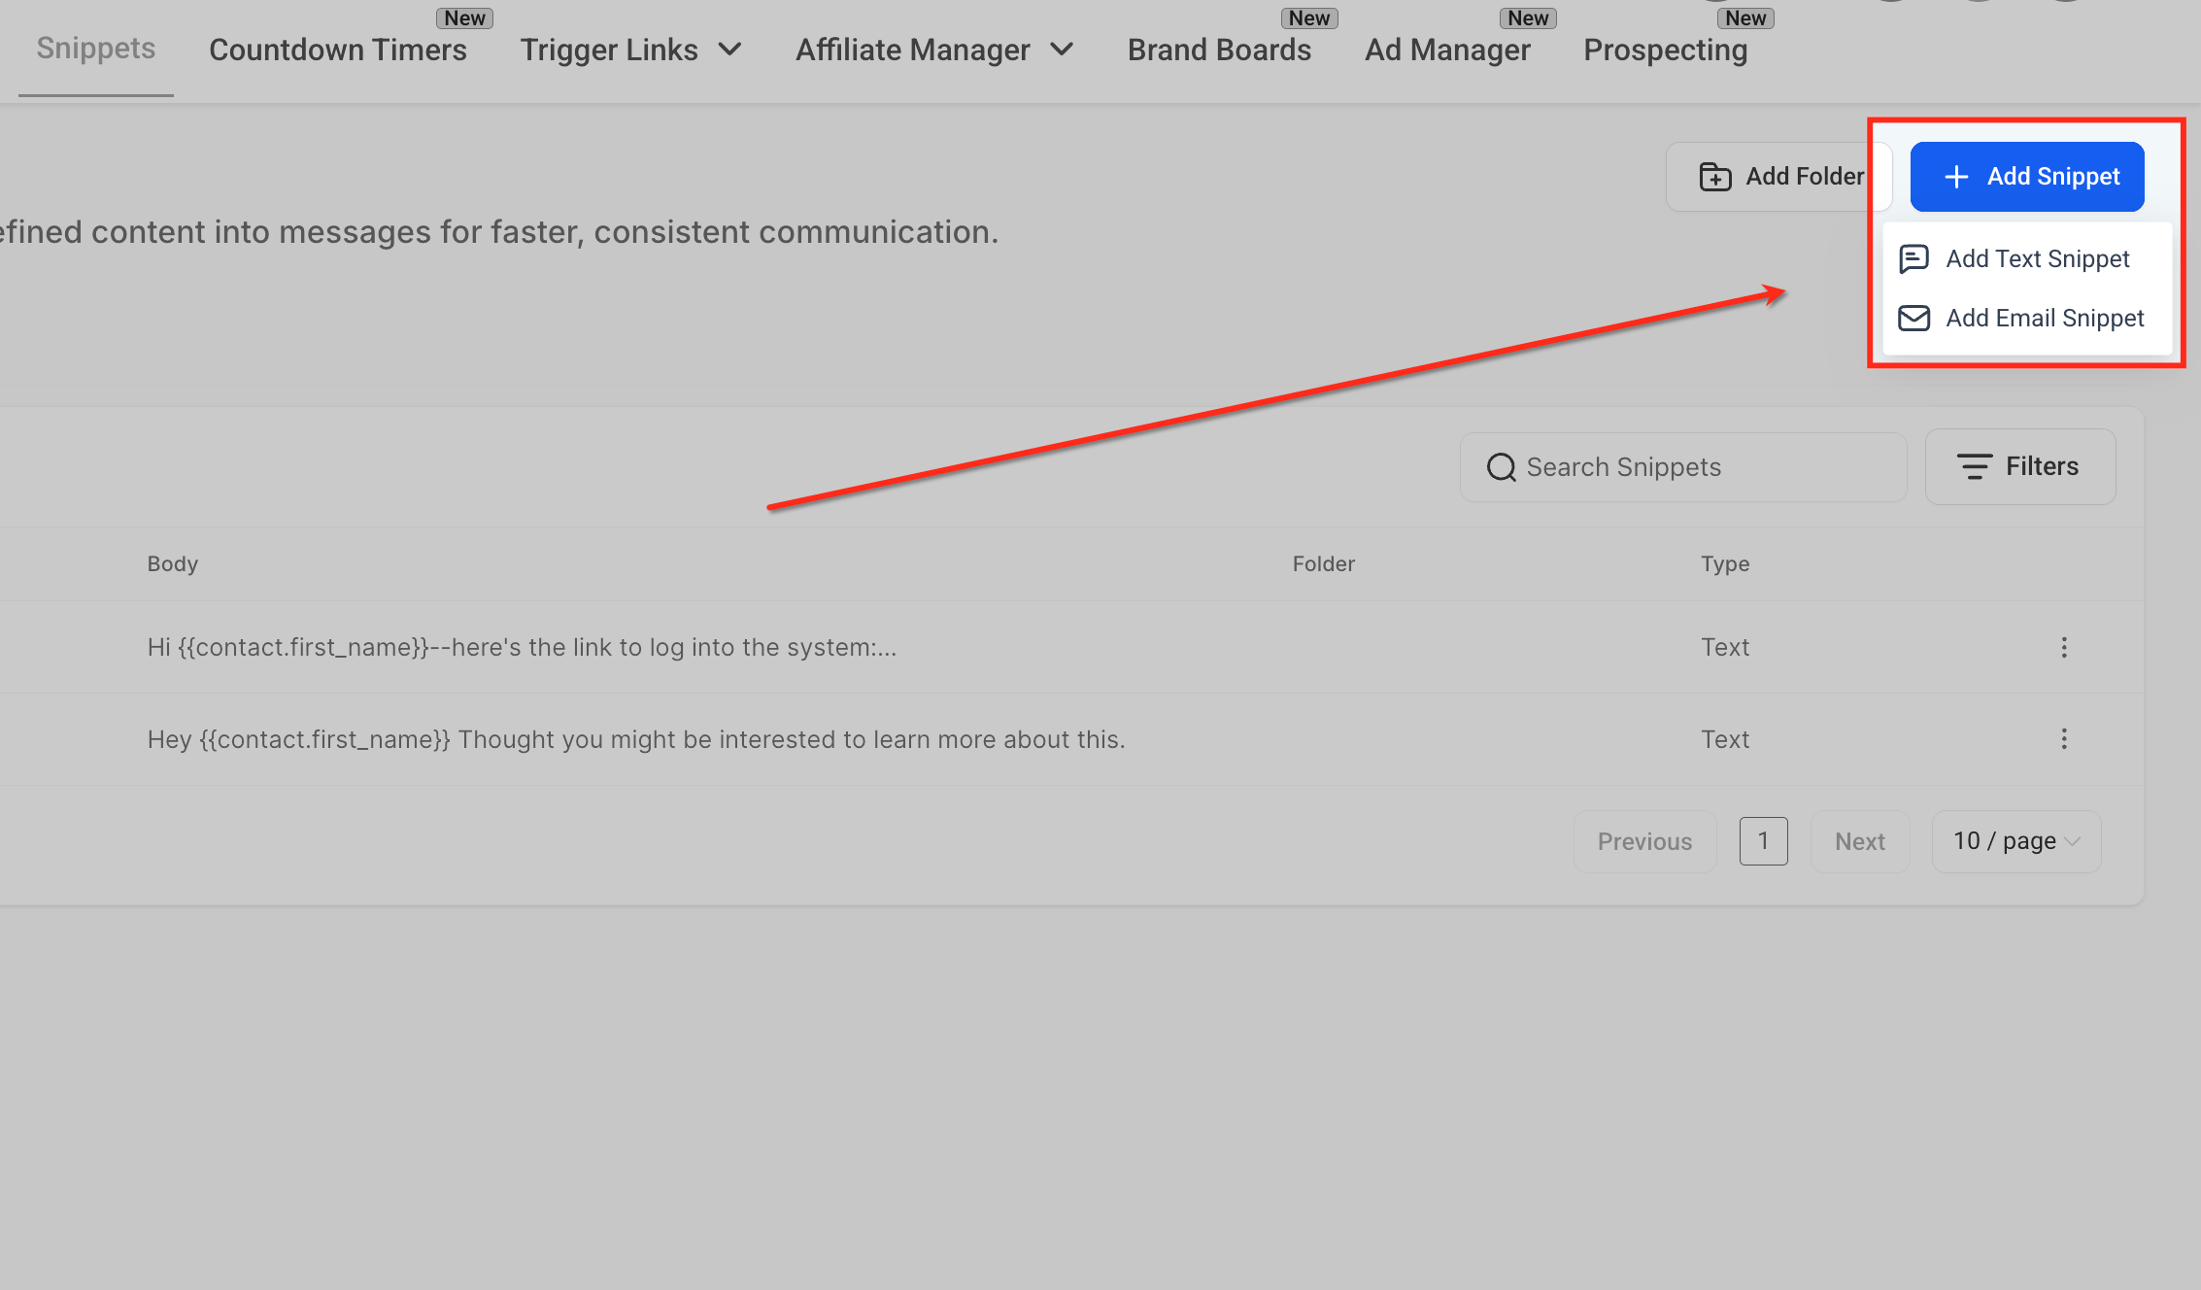Open three-dot menu for first snippet row

[2064, 647]
